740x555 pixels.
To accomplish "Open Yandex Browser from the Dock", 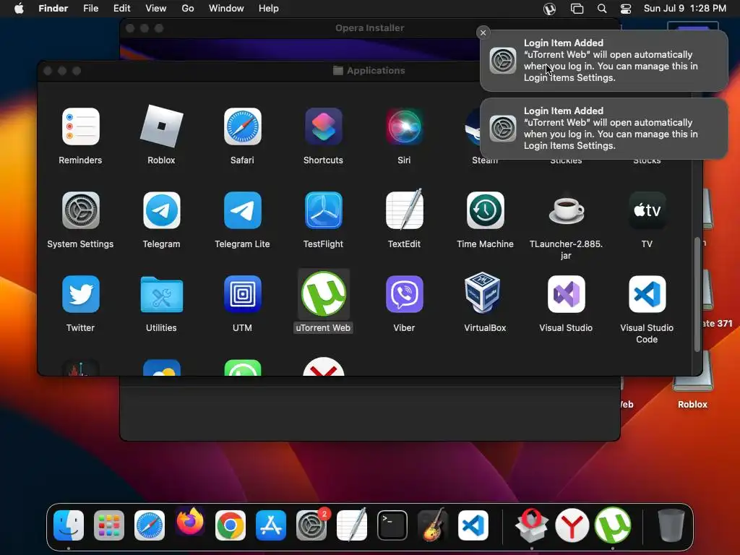I will (572, 525).
